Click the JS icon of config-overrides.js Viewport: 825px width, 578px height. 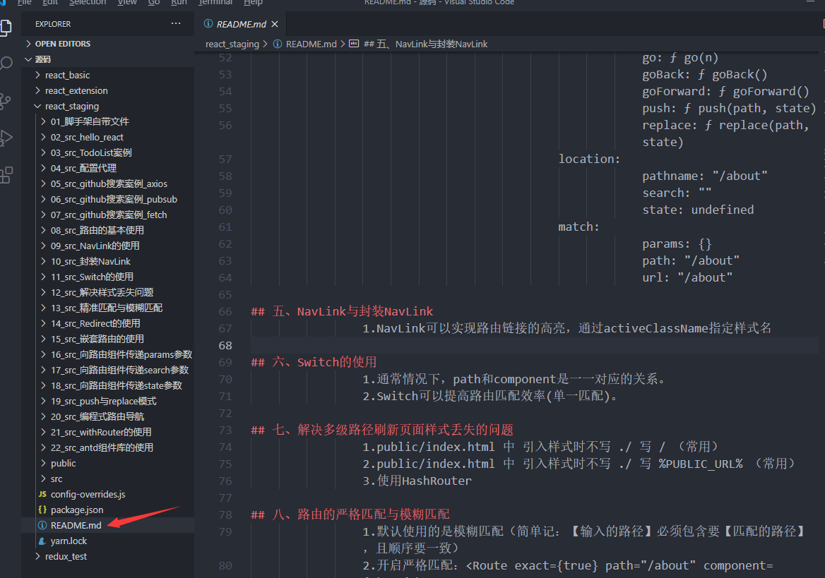point(42,495)
